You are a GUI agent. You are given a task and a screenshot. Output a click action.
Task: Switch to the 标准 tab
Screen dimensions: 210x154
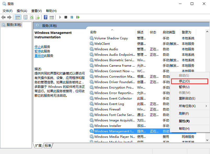48,146
